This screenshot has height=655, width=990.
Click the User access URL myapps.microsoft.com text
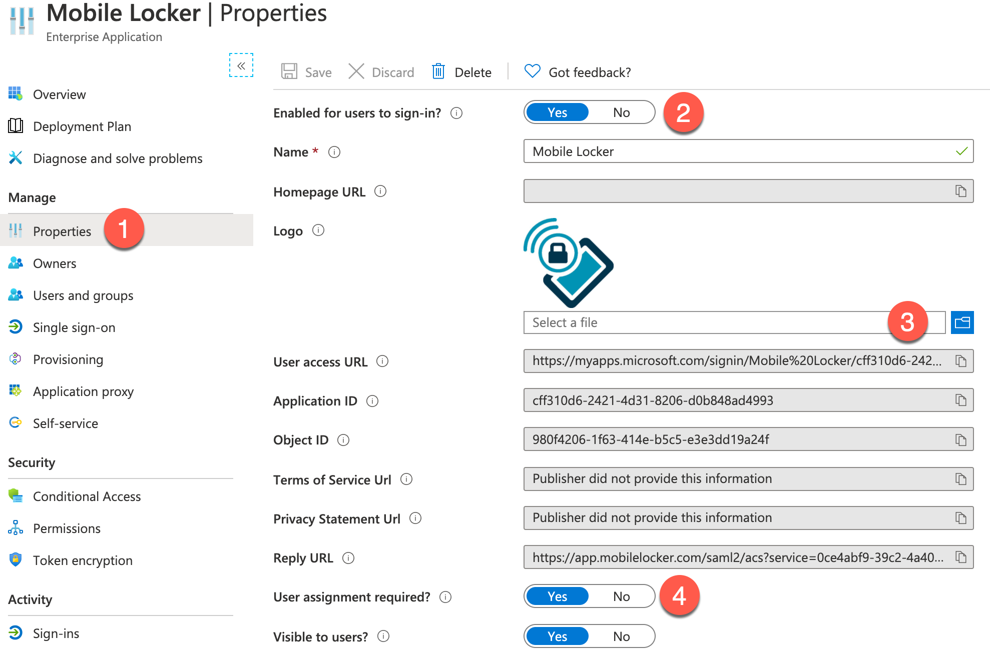[737, 360]
